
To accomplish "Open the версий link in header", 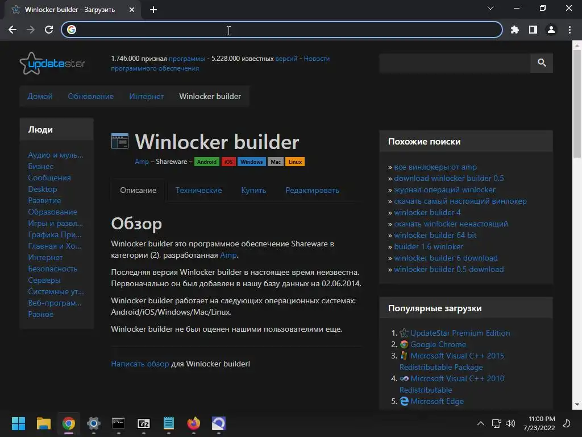I will click(286, 59).
